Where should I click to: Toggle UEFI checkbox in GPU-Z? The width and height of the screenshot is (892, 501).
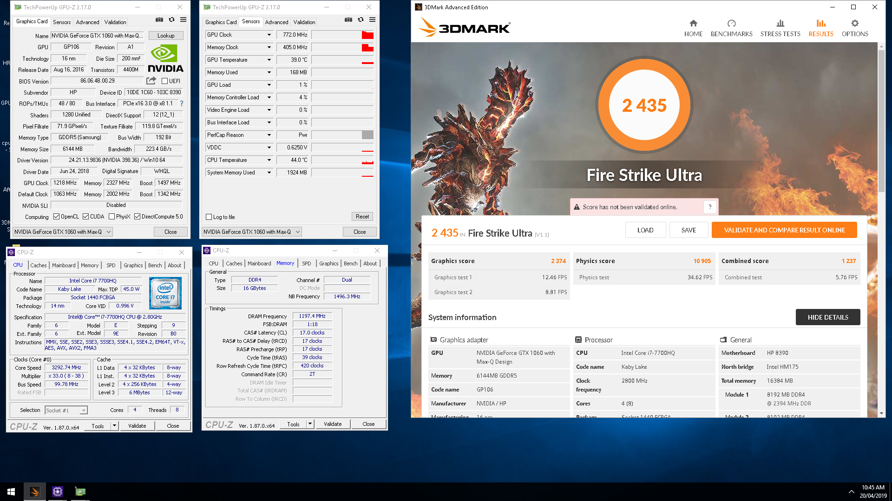pyautogui.click(x=164, y=81)
